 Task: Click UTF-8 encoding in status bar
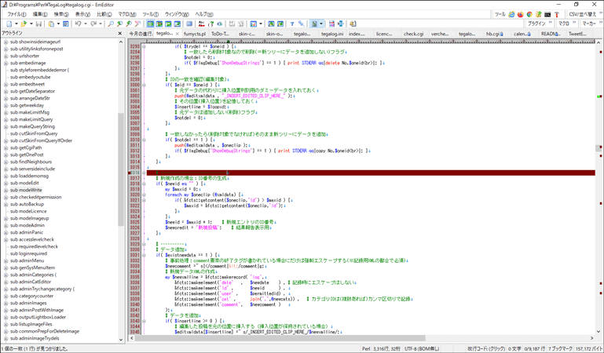(422, 349)
